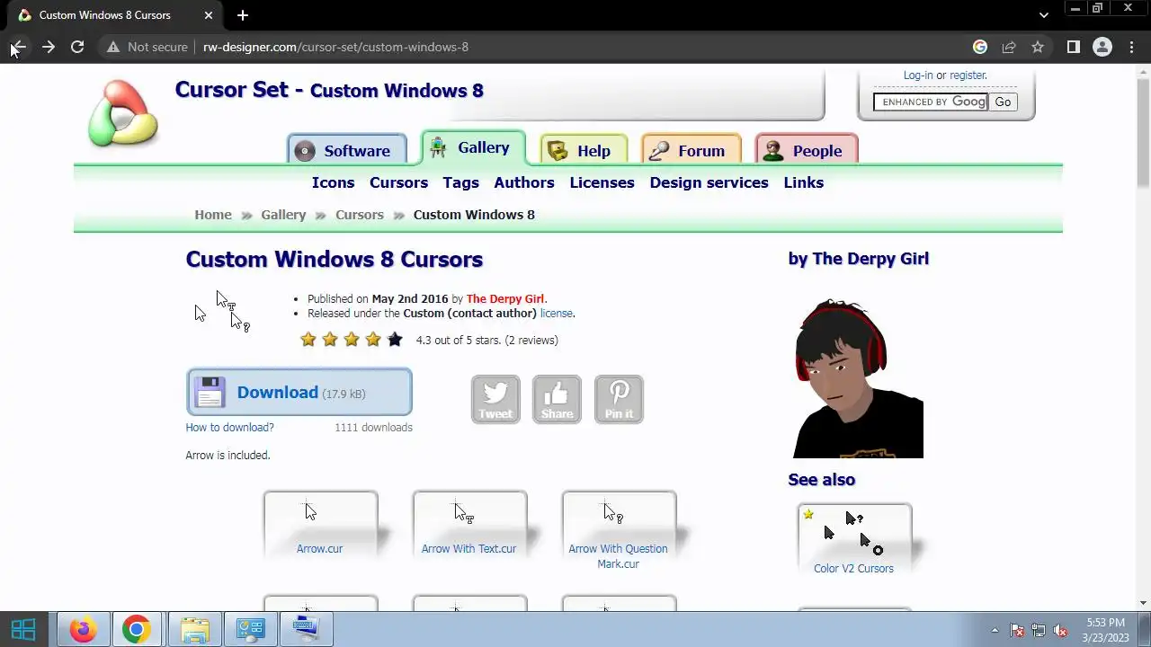Click the Go search button
The width and height of the screenshot is (1151, 647).
[x=1003, y=102]
